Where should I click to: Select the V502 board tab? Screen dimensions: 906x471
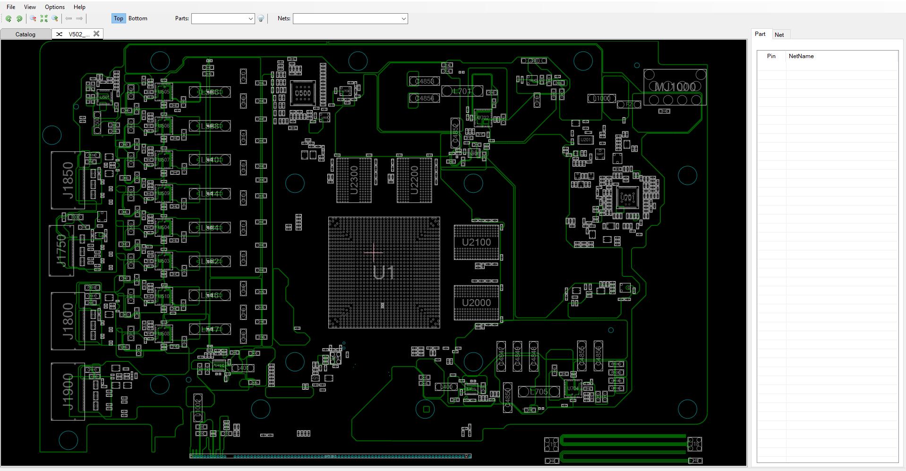coord(78,34)
